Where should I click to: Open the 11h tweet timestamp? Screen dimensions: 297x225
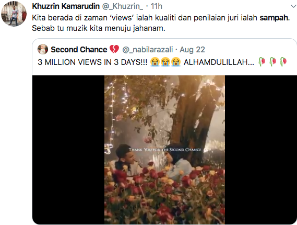pos(157,6)
